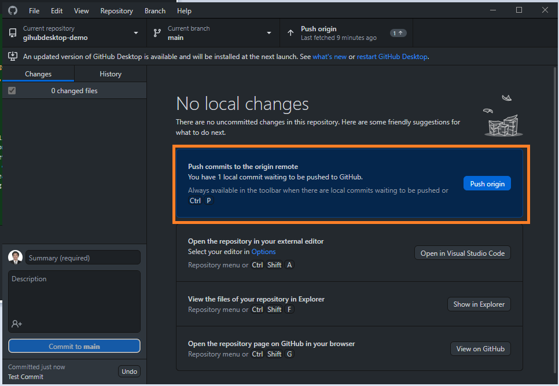Open the Repository menu
This screenshot has width=559, height=386.
[x=116, y=11]
